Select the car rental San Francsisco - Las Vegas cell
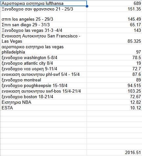Image resolution: width=142 pixels, height=156 pixels. pos(44,38)
